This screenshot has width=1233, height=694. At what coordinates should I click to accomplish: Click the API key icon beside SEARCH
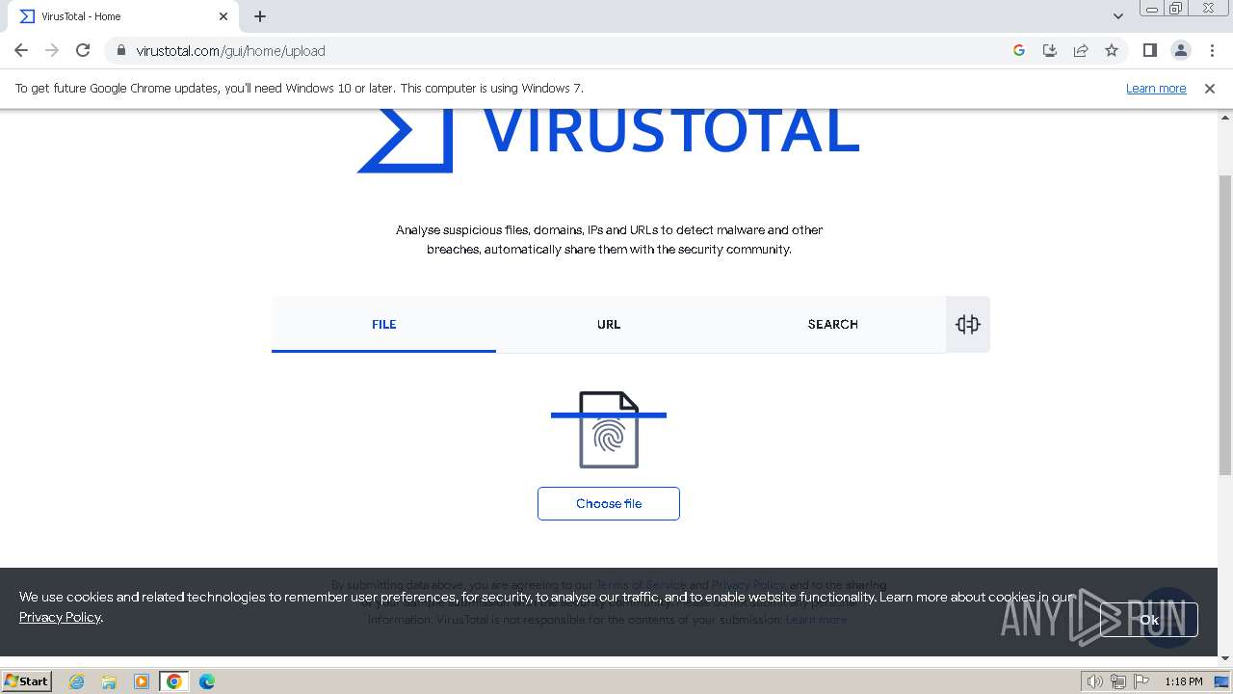point(968,324)
